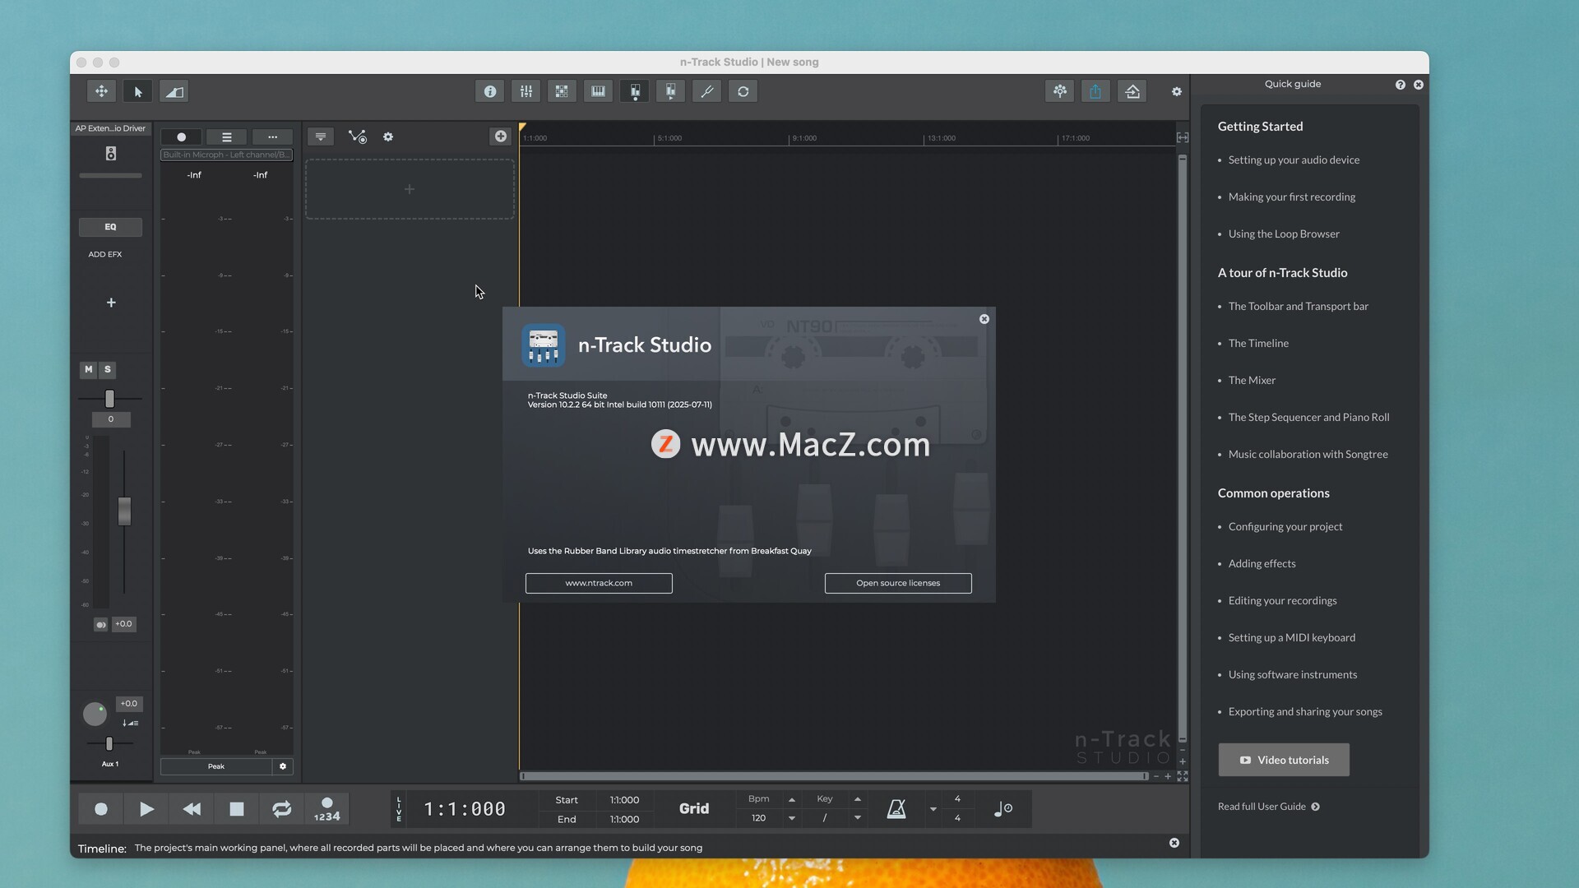Open the metronome options dropdown arrow
The height and width of the screenshot is (888, 1579).
(933, 809)
